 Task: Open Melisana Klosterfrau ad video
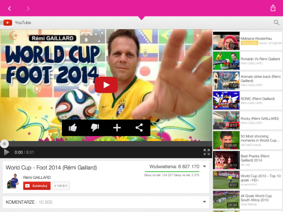(248, 41)
